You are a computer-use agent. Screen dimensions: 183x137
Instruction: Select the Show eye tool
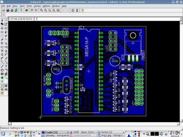click(x=6, y=21)
